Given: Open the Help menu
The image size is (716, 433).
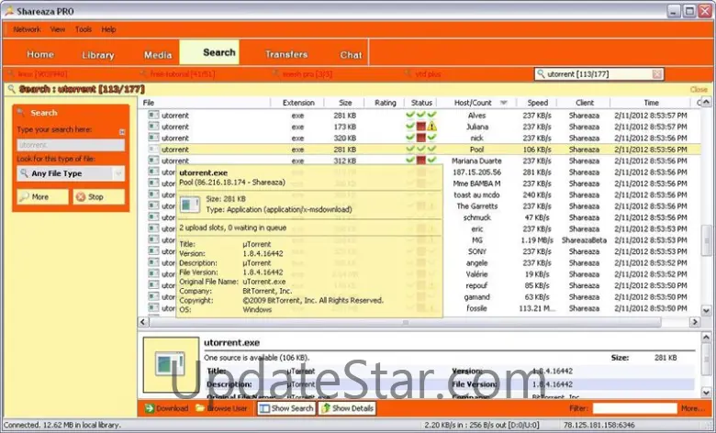Looking at the screenshot, I should pos(108,29).
